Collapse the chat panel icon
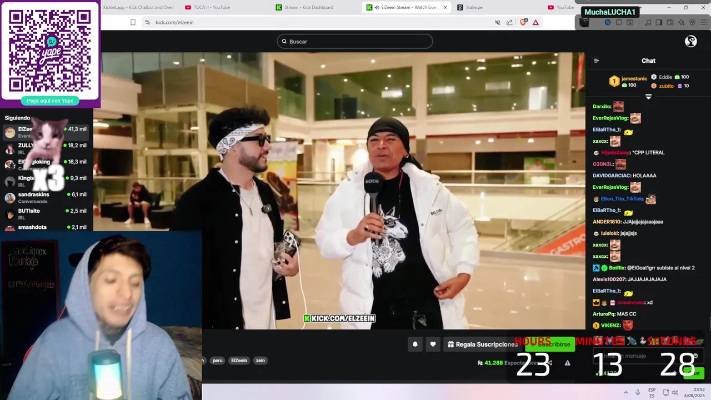 [597, 61]
